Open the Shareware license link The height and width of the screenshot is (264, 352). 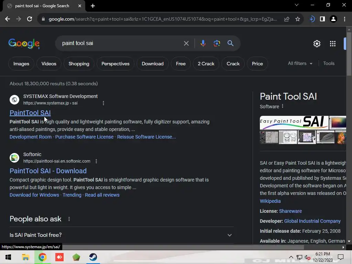[290, 211]
